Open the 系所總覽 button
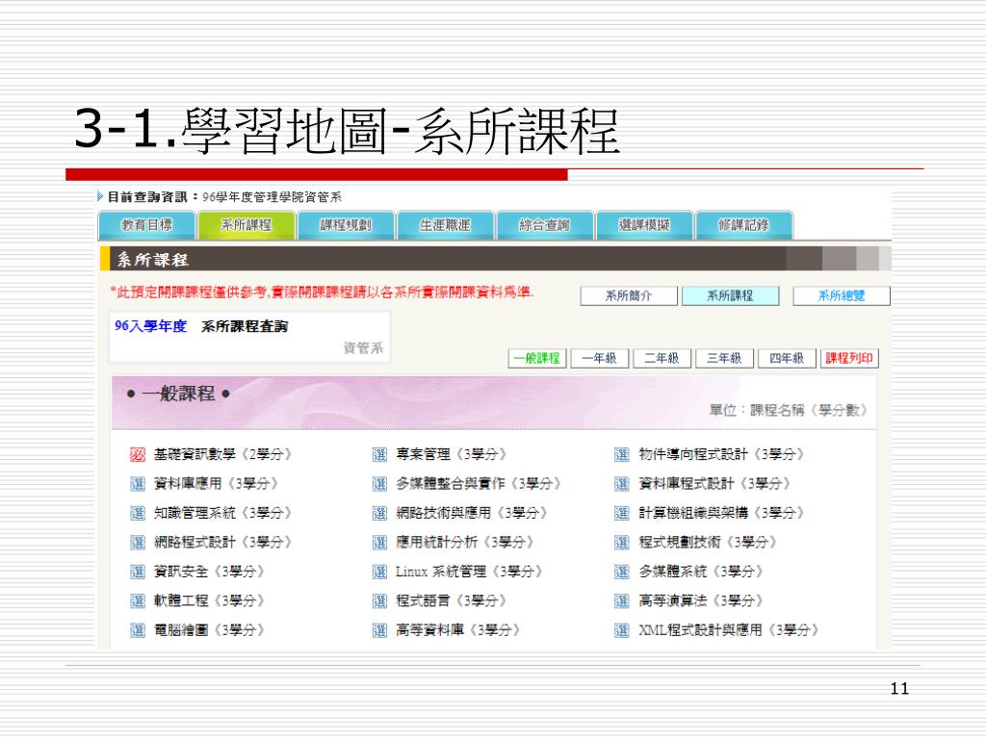Image resolution: width=986 pixels, height=739 pixels. click(842, 296)
